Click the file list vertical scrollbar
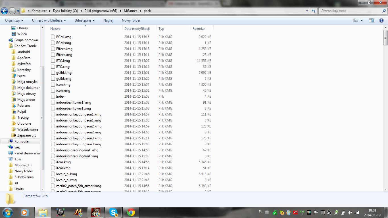This screenshot has width=388, height=218. click(x=385, y=37)
